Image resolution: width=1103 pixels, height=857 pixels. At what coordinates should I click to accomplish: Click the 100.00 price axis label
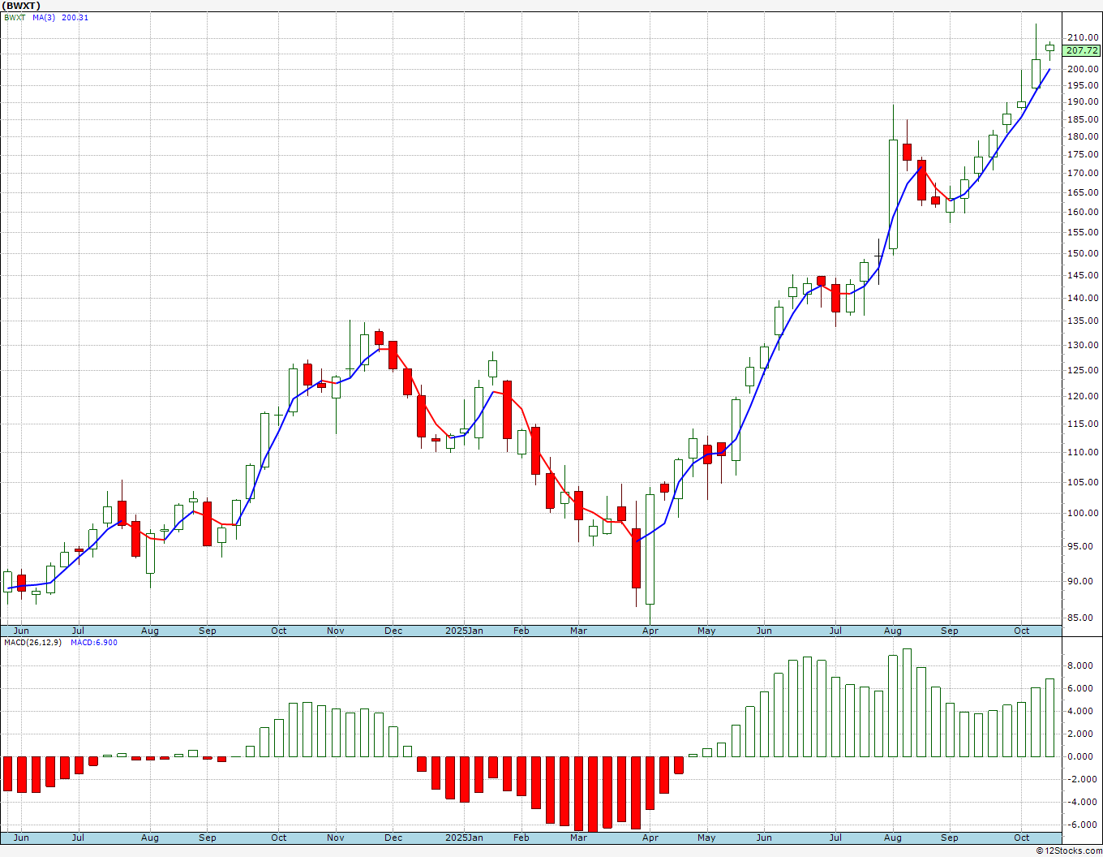(x=1083, y=513)
